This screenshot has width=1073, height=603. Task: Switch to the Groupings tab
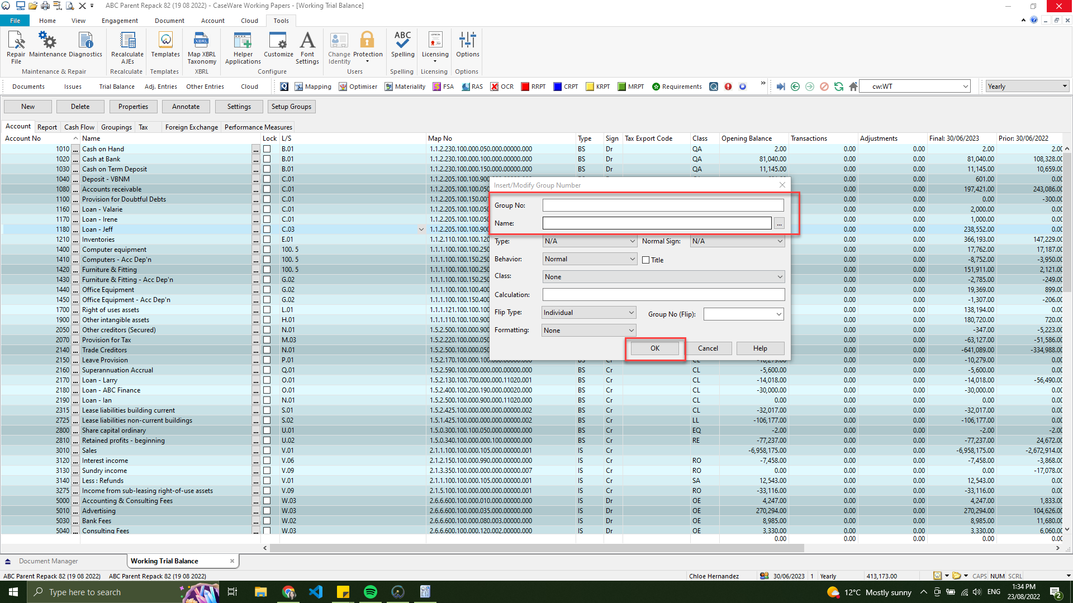point(116,127)
